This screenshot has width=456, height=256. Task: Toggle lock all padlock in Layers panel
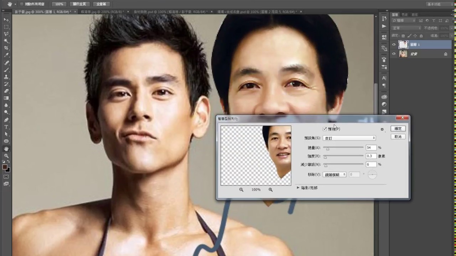point(421,36)
